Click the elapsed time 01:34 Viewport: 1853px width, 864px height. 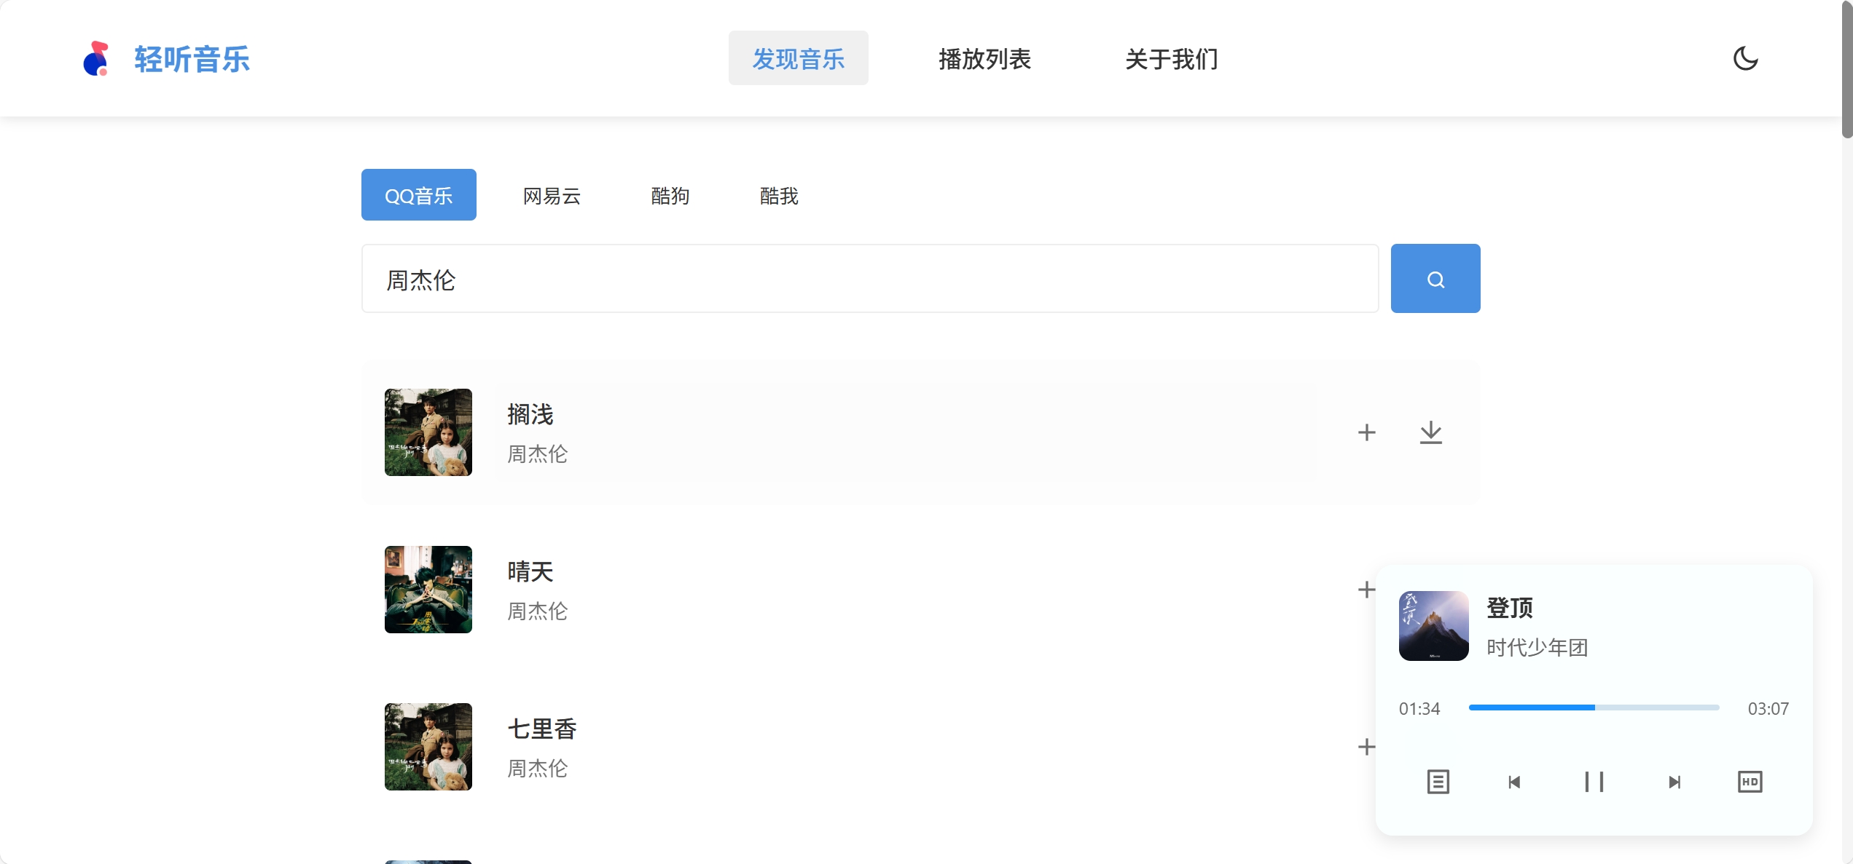tap(1419, 708)
